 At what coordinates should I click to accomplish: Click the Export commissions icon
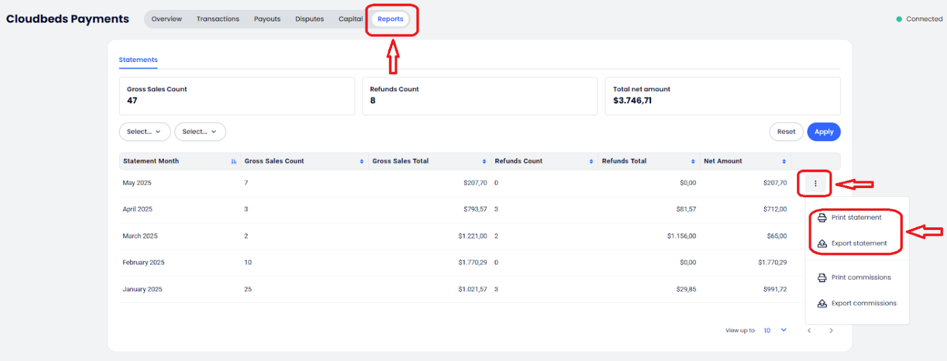(x=822, y=304)
